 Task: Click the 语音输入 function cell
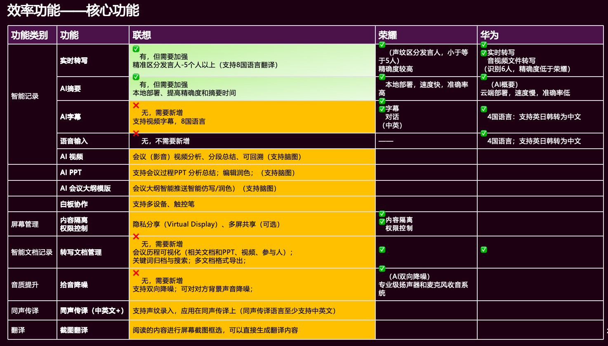tap(93, 141)
